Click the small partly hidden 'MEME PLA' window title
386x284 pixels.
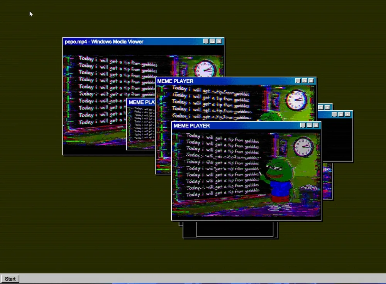pos(142,102)
